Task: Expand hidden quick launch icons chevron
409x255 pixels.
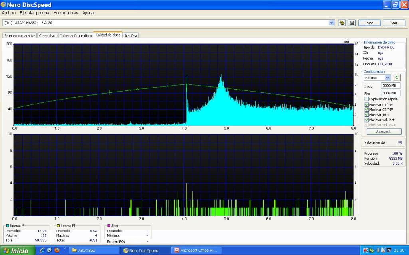Action: 65,249
